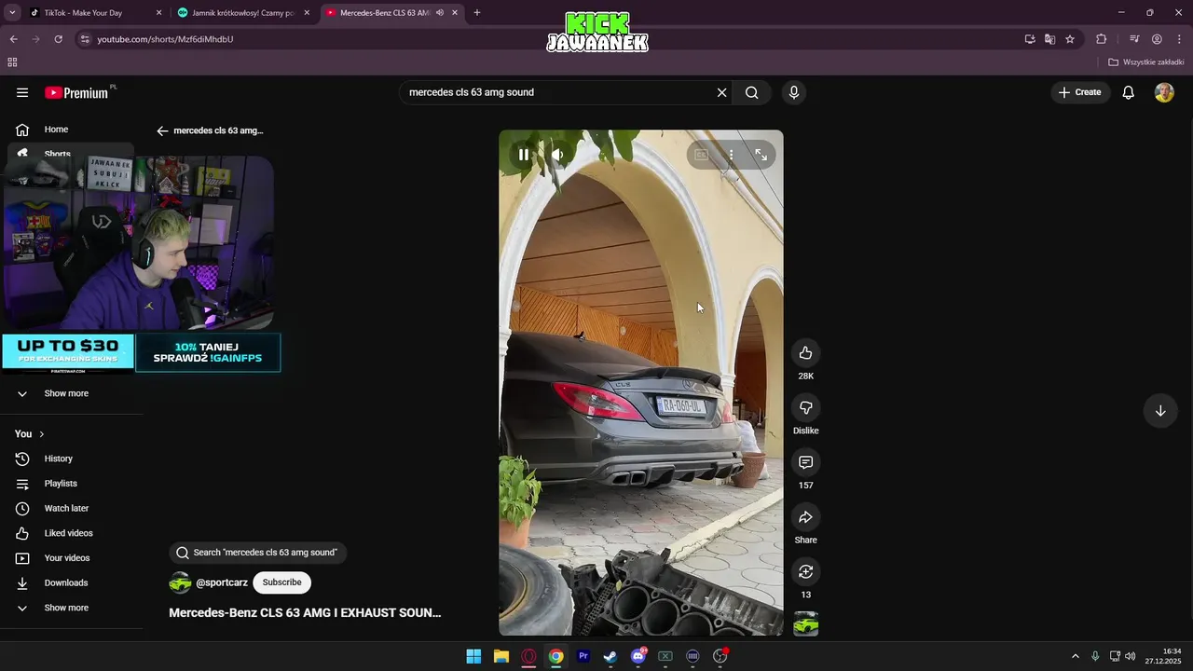Open Watch later in the sidebar
The width and height of the screenshot is (1193, 671).
(73, 509)
